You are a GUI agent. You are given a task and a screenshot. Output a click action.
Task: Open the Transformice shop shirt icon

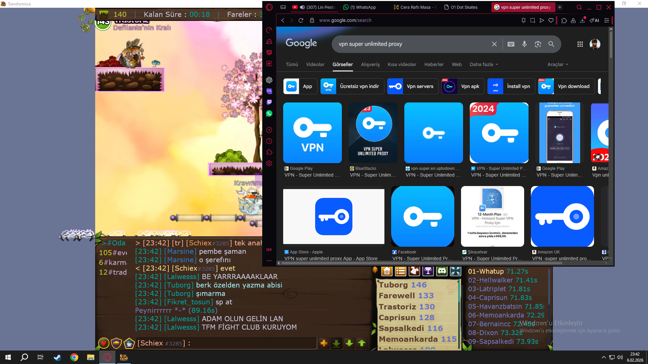(x=414, y=271)
